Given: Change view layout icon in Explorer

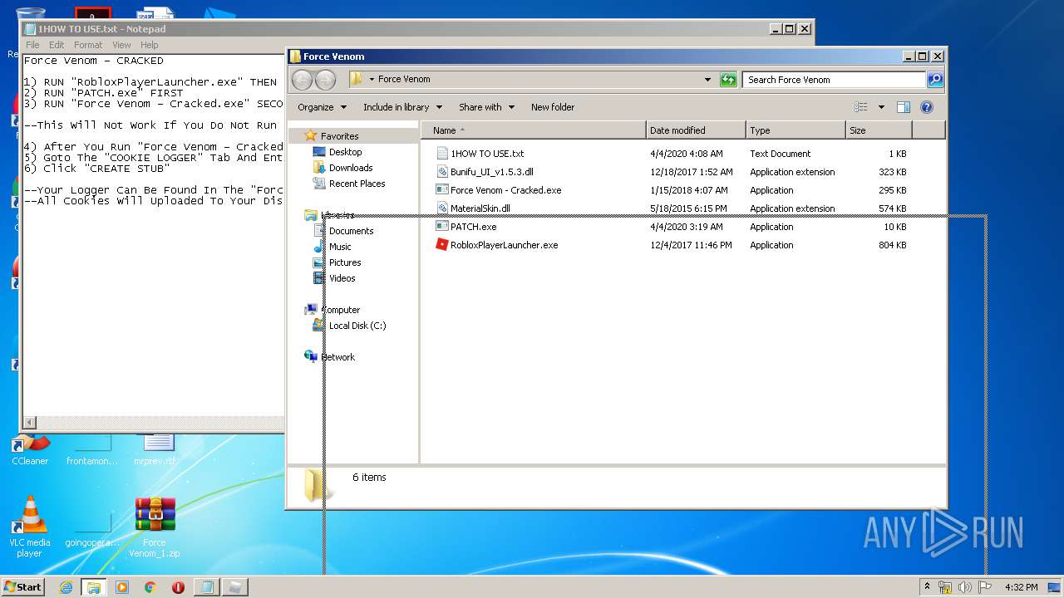Looking at the screenshot, I should click(861, 107).
